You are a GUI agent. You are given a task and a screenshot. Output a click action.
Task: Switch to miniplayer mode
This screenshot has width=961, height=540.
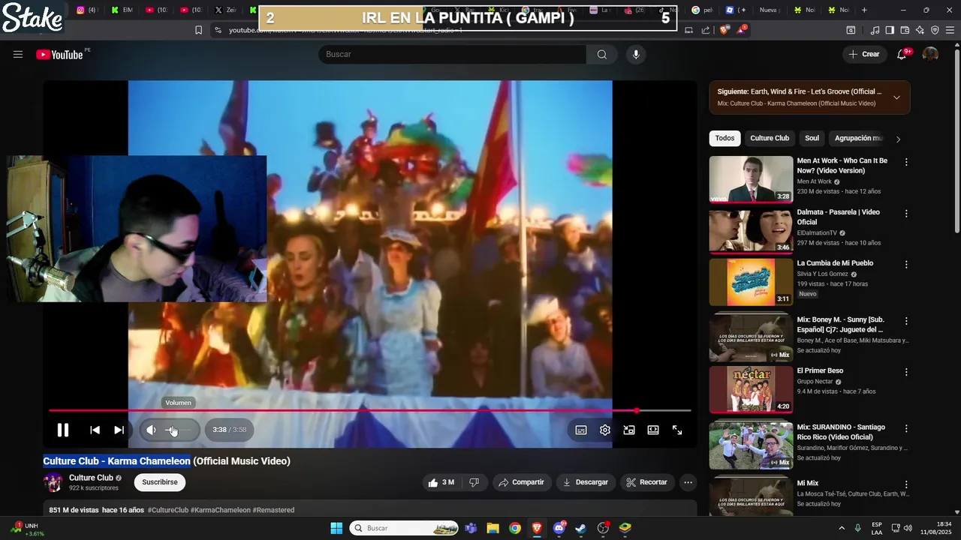tap(629, 430)
